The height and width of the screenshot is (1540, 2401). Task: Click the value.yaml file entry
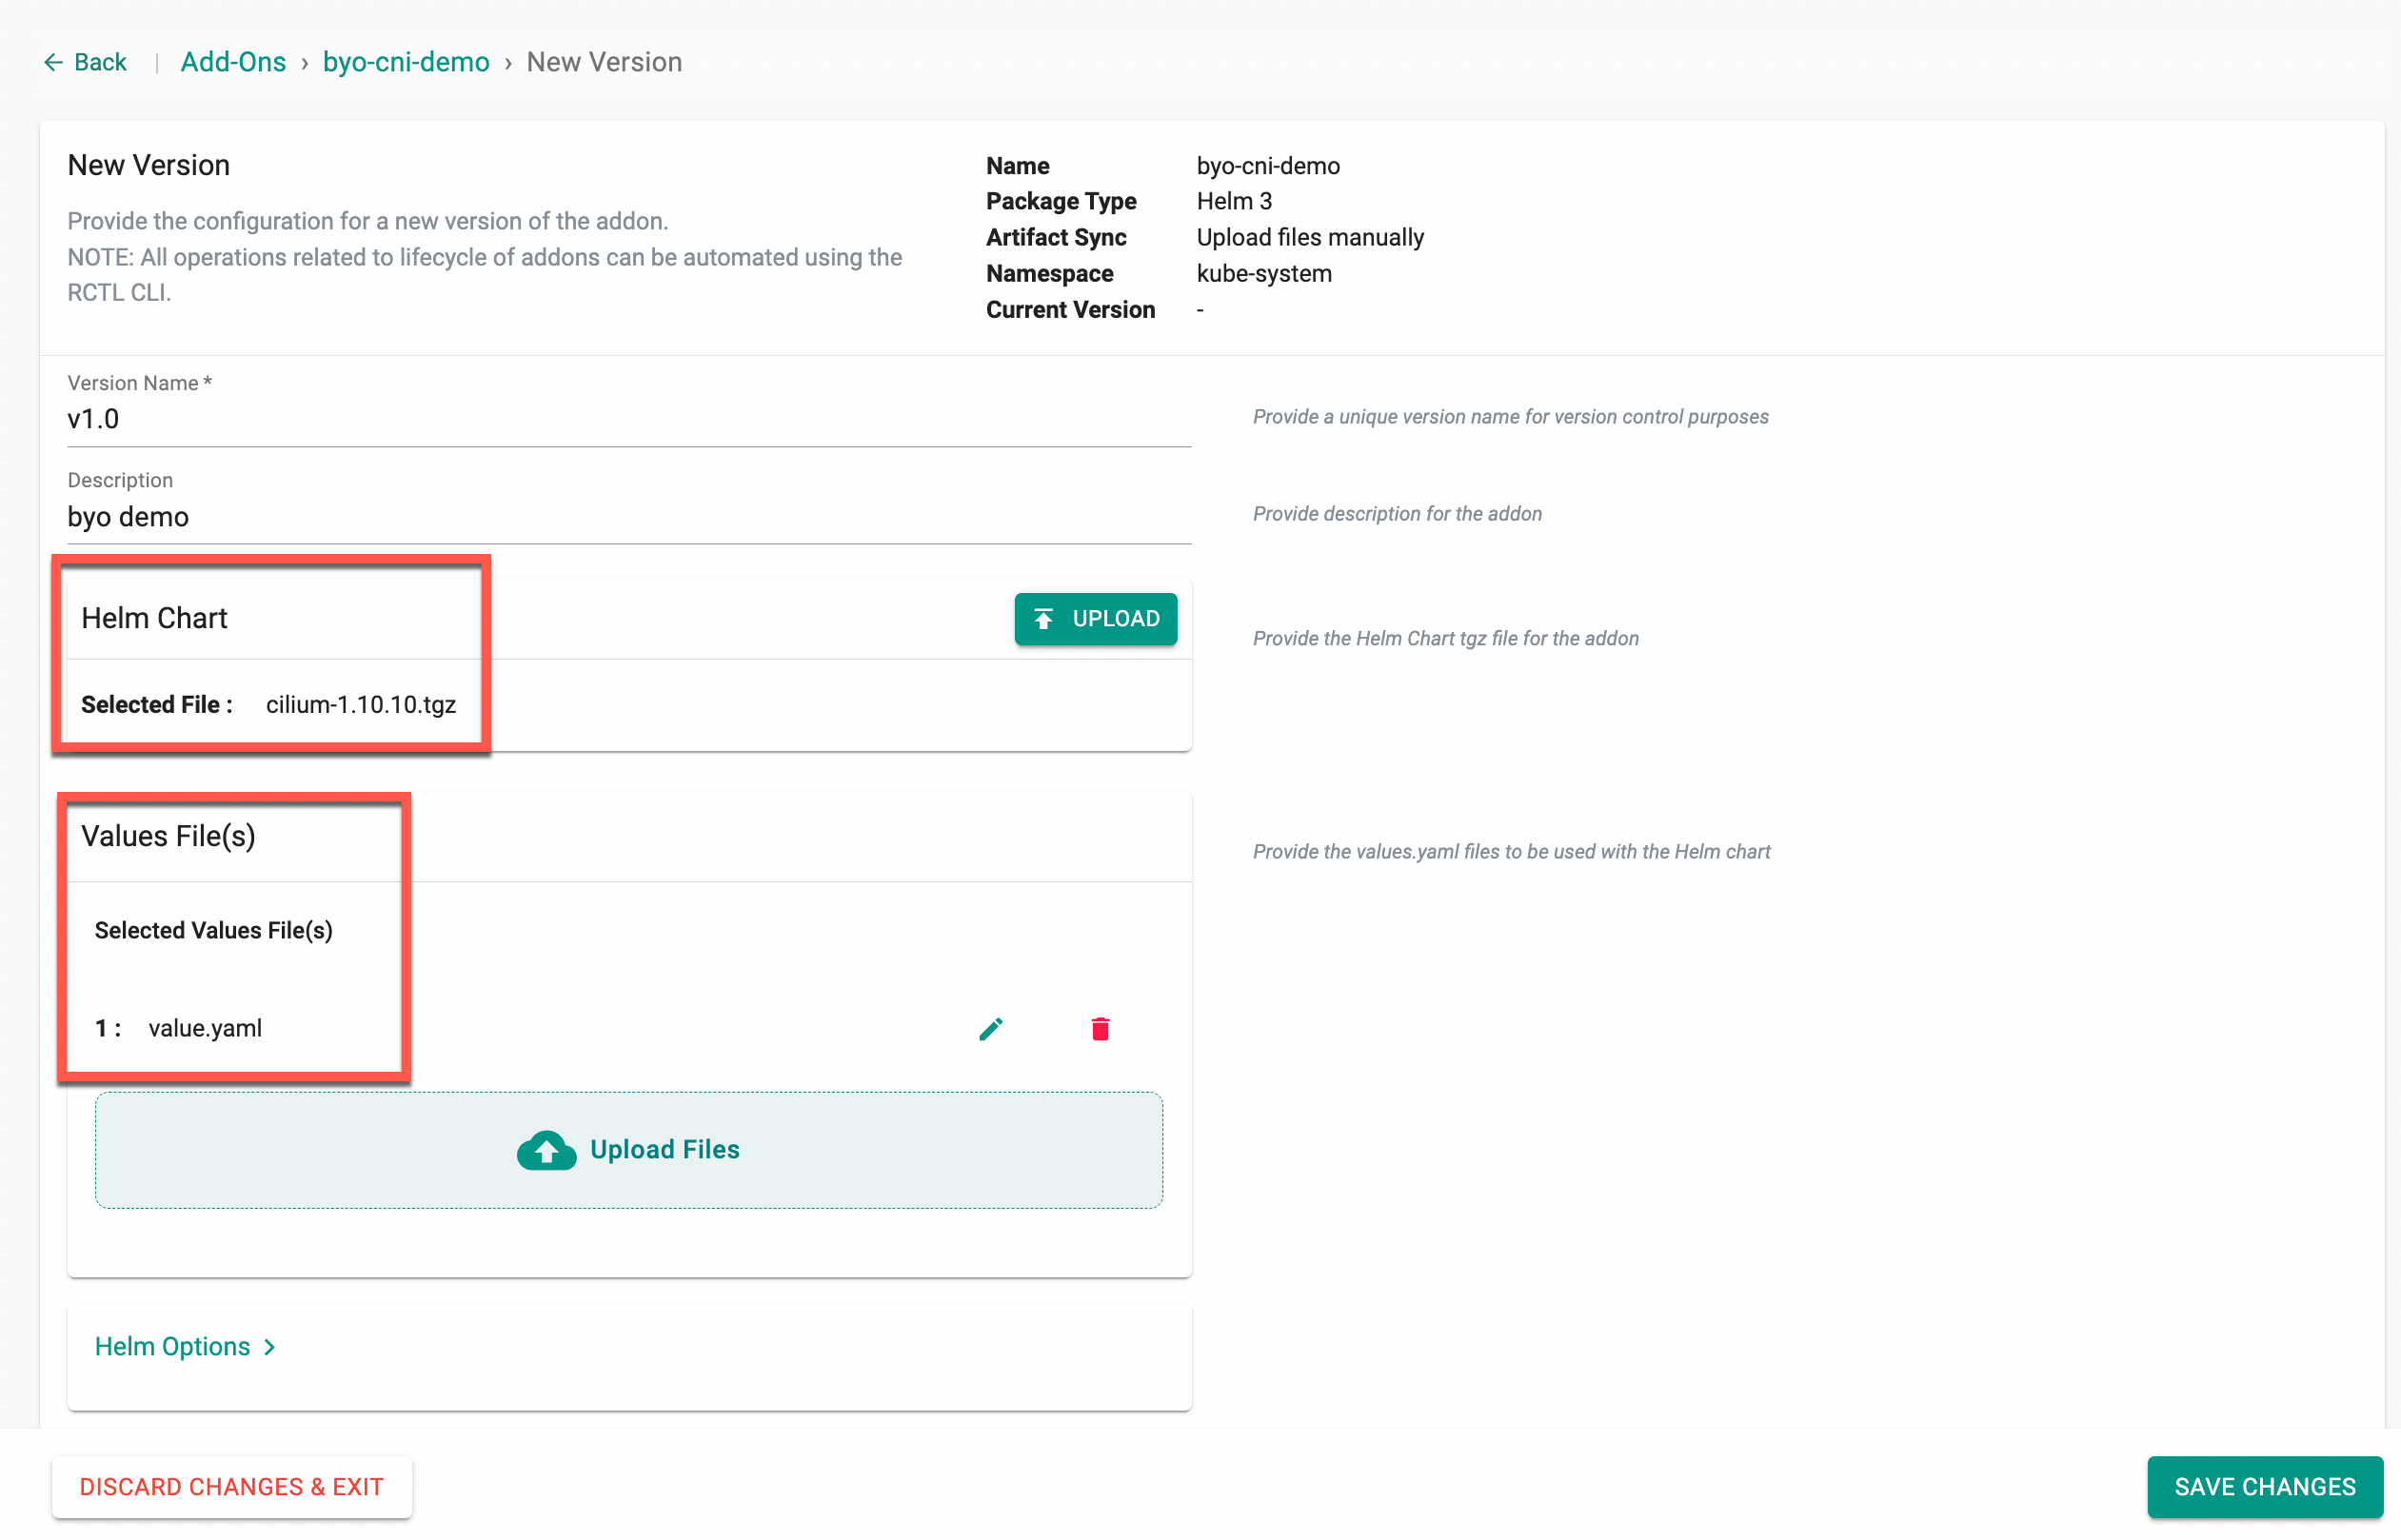click(205, 1028)
